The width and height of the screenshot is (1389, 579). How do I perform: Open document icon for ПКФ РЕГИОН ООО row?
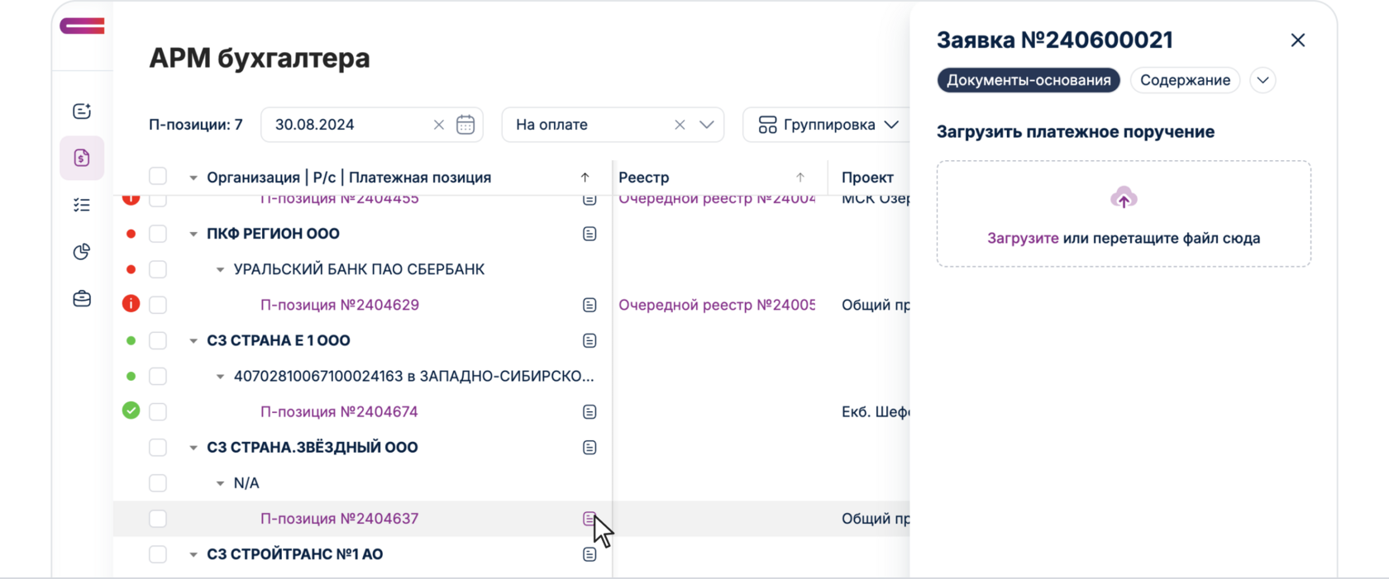tap(589, 234)
